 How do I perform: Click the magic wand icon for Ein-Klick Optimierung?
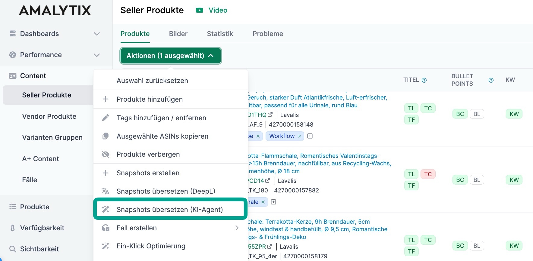[106, 246]
